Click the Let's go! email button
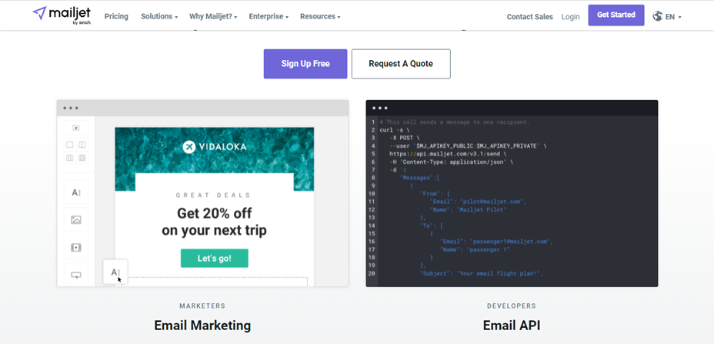 pyautogui.click(x=215, y=259)
